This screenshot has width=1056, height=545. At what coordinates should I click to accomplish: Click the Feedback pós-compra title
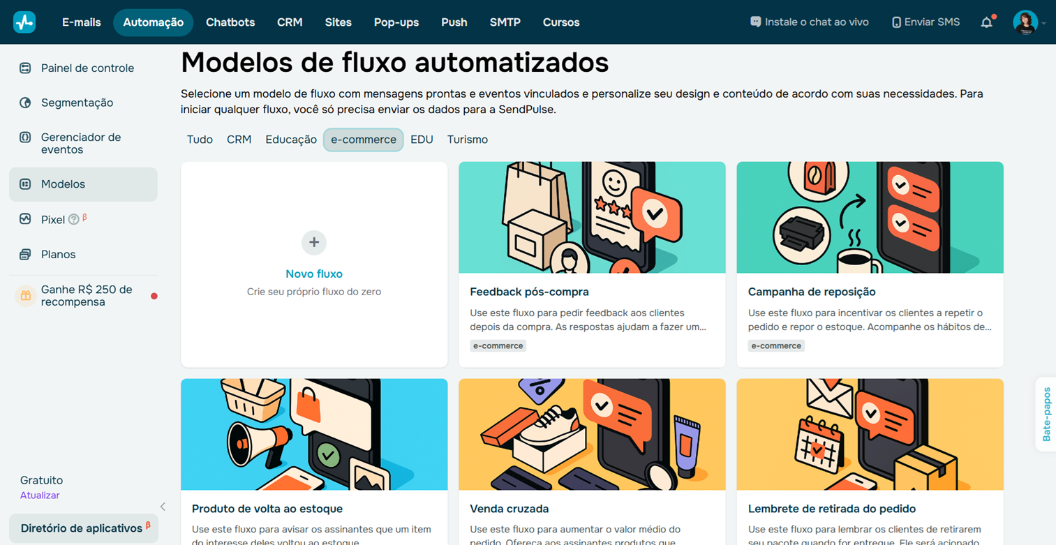pyautogui.click(x=530, y=292)
